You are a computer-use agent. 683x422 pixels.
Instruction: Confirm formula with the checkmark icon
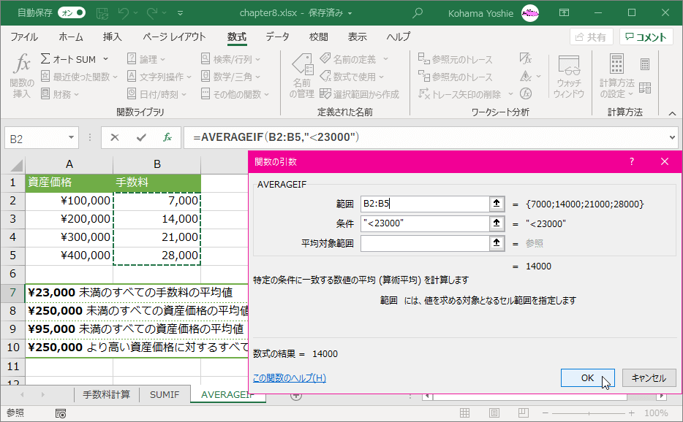pyautogui.click(x=141, y=138)
